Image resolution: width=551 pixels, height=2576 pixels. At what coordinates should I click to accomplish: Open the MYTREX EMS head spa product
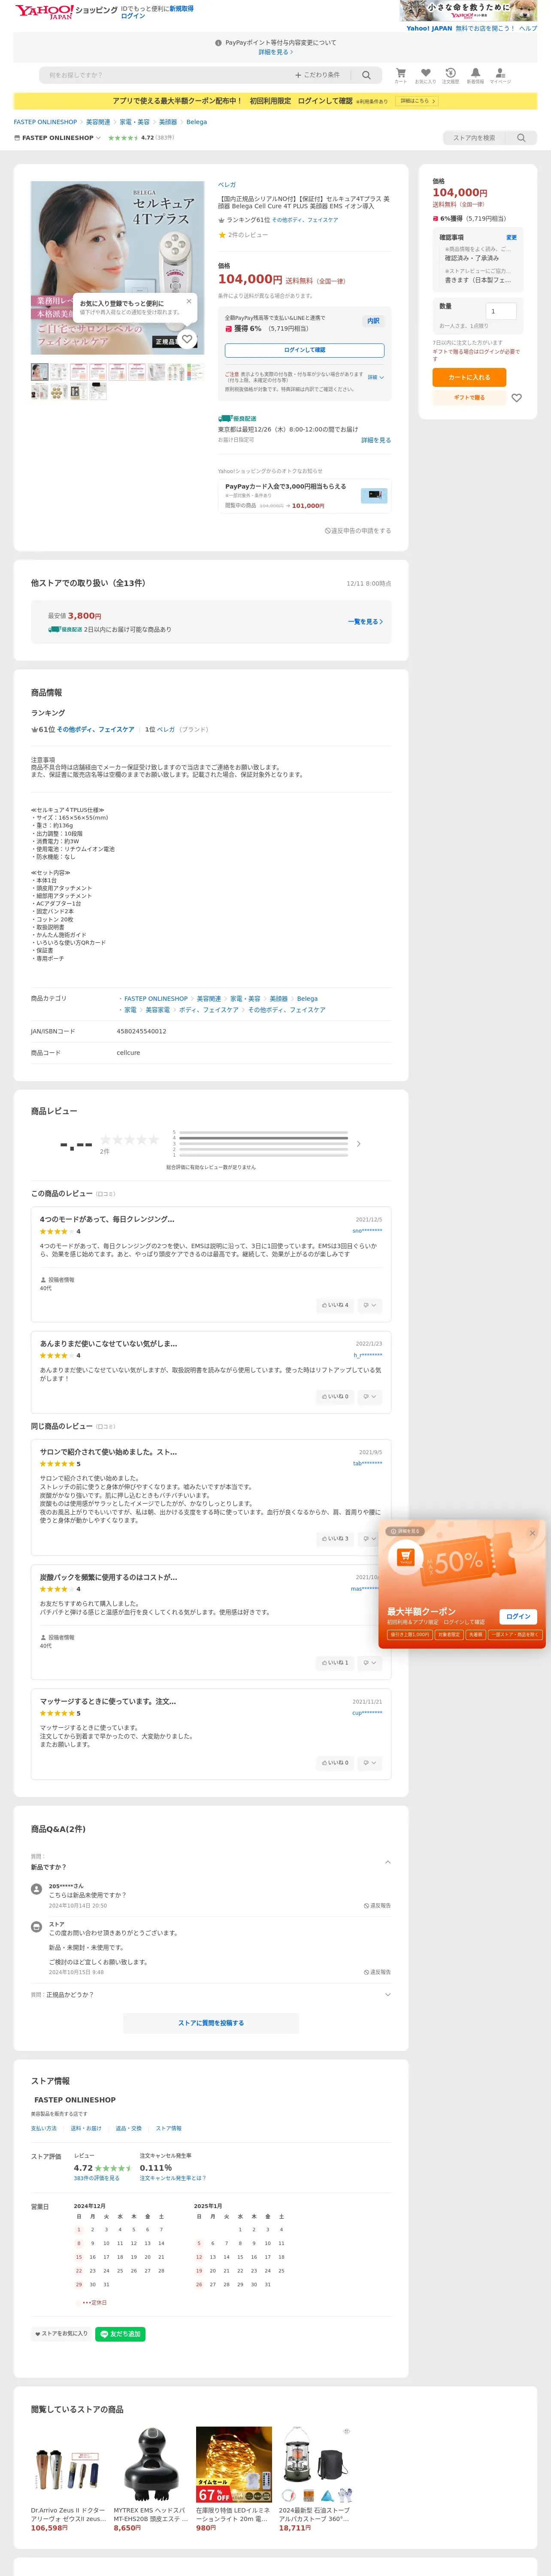(x=151, y=2465)
